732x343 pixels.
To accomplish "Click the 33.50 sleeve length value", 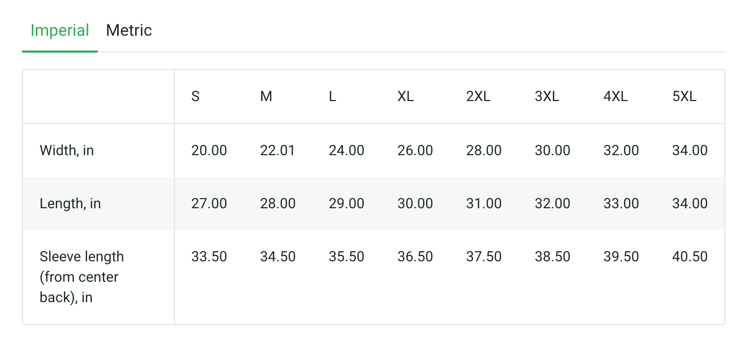I will pos(209,256).
